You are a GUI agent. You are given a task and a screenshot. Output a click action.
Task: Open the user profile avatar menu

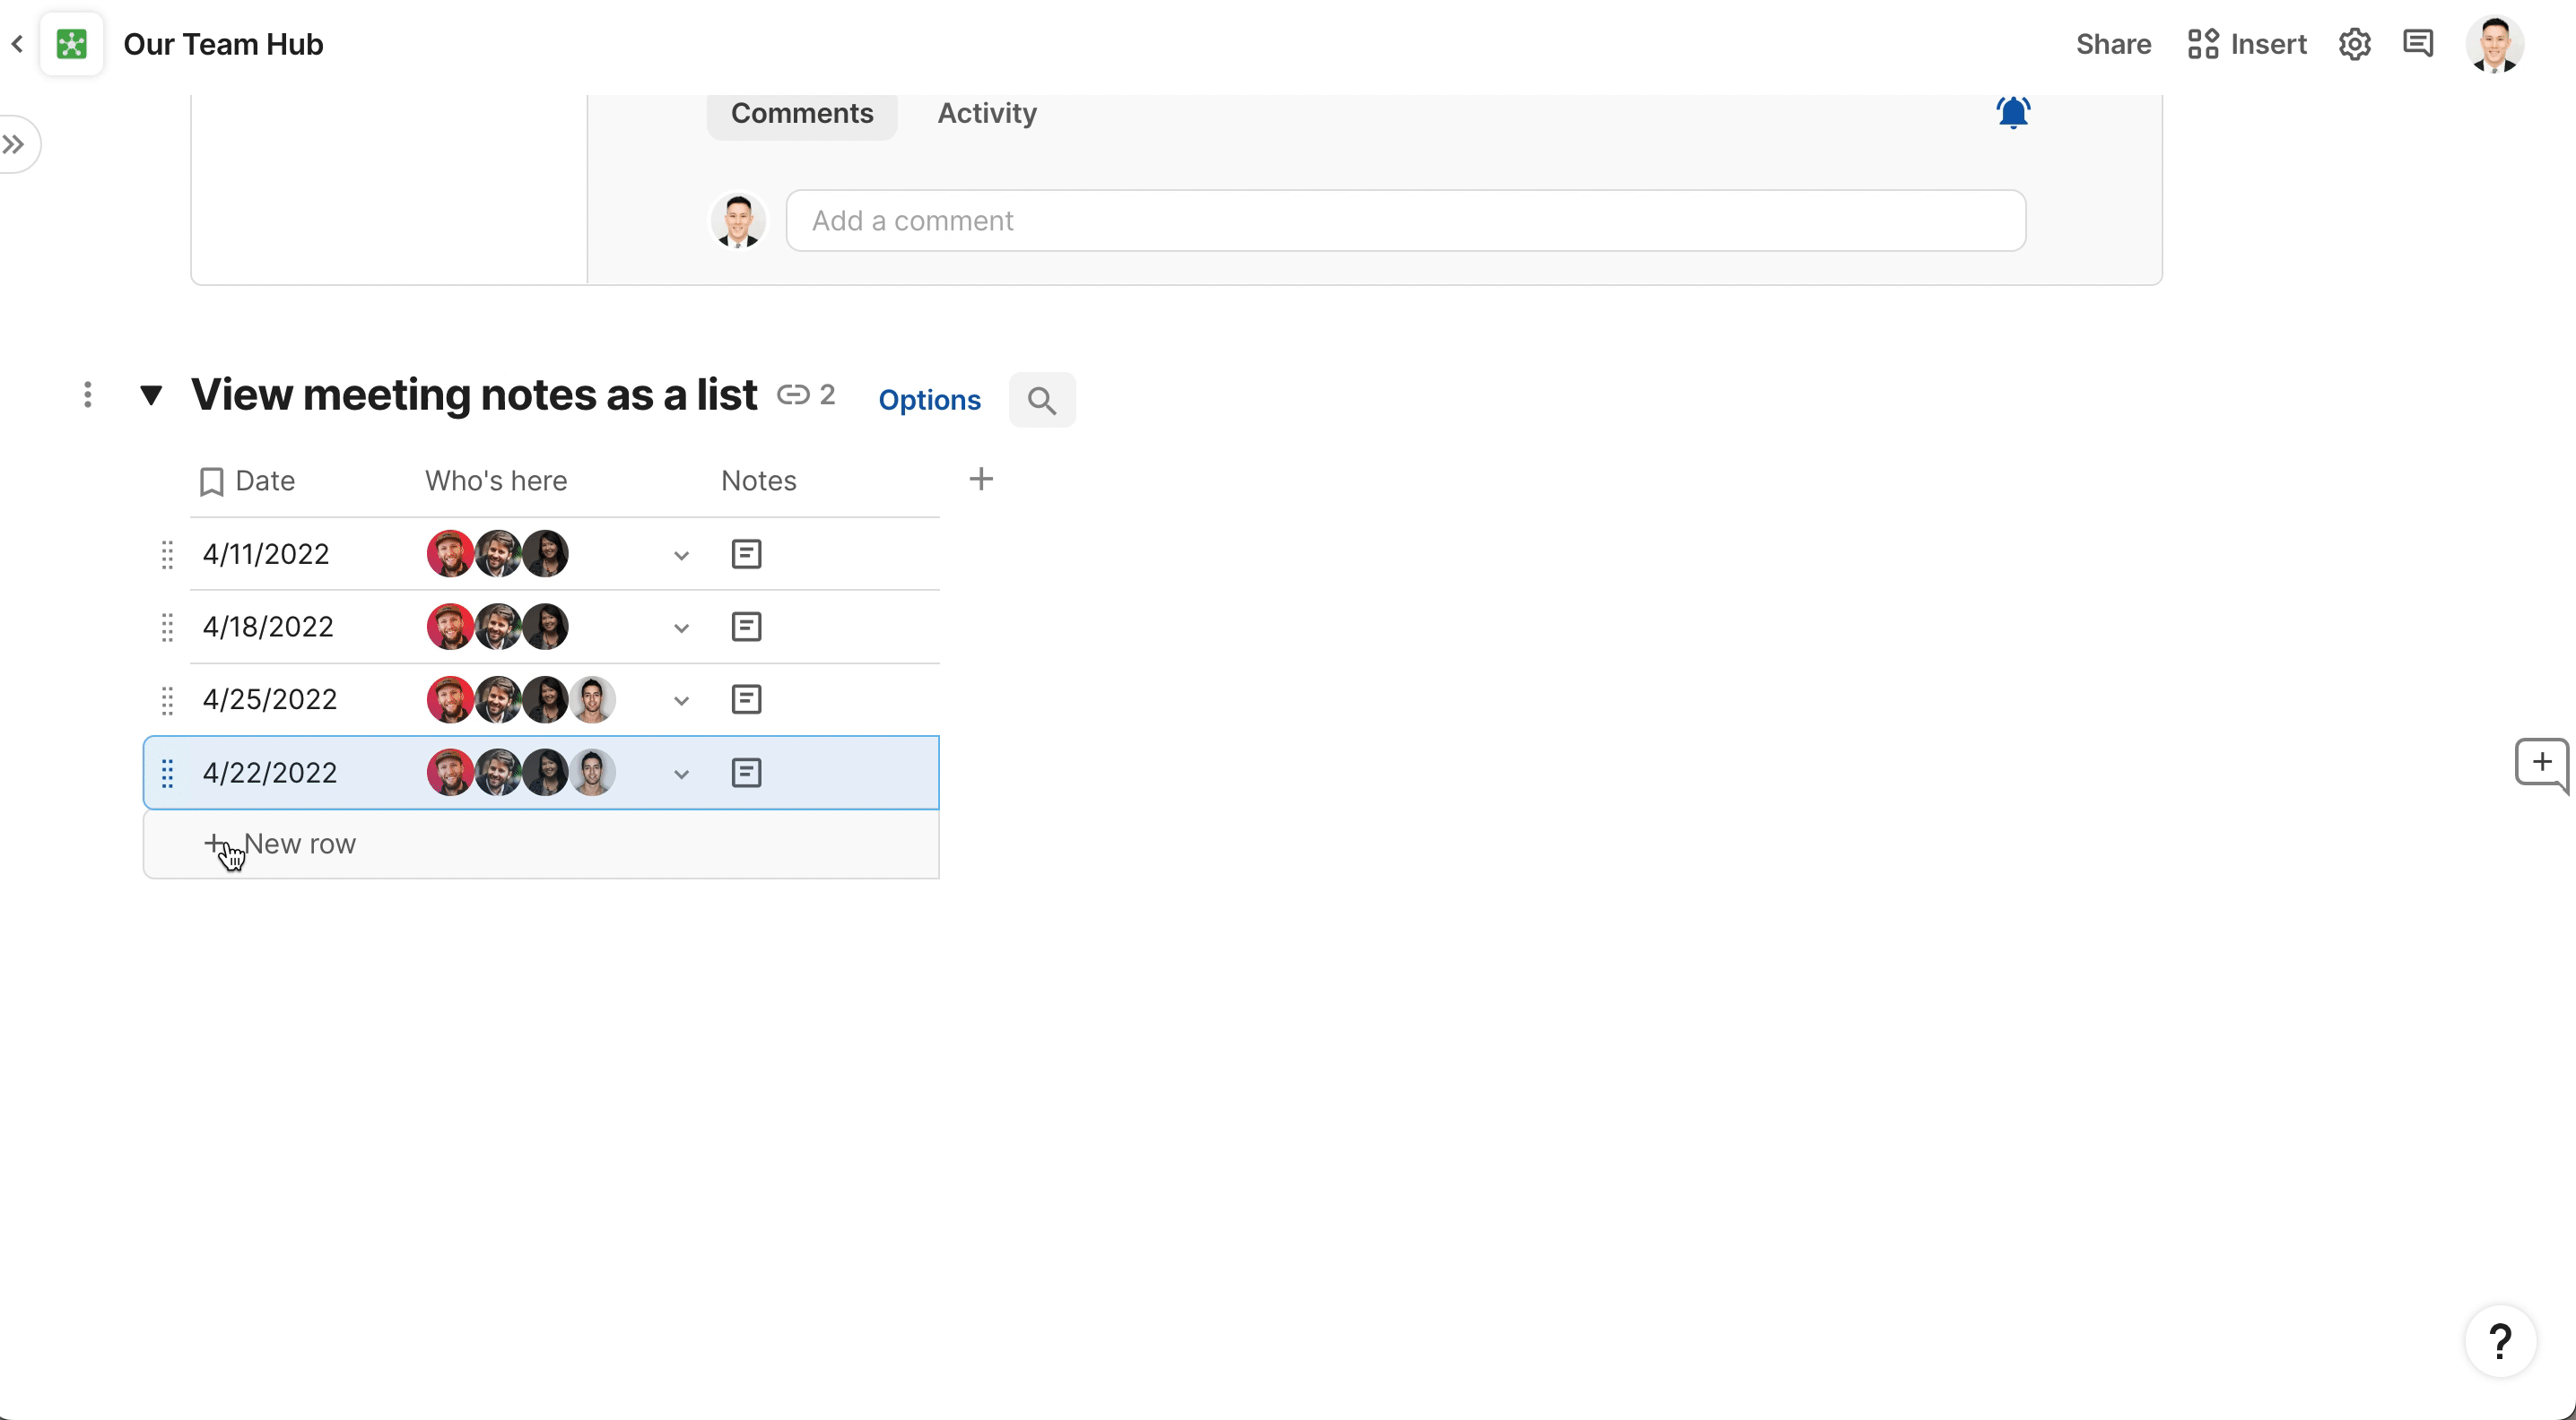click(x=2494, y=44)
